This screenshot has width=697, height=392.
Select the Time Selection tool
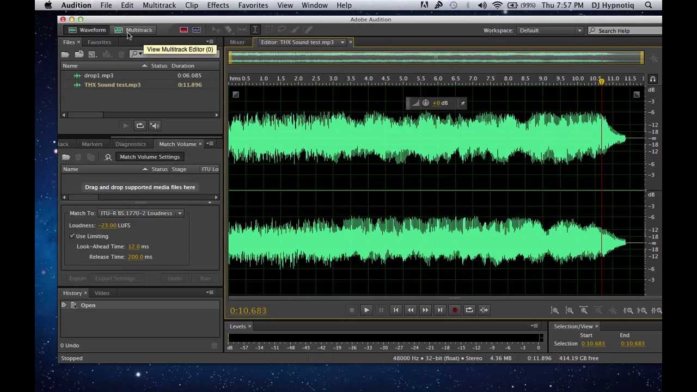tap(255, 30)
